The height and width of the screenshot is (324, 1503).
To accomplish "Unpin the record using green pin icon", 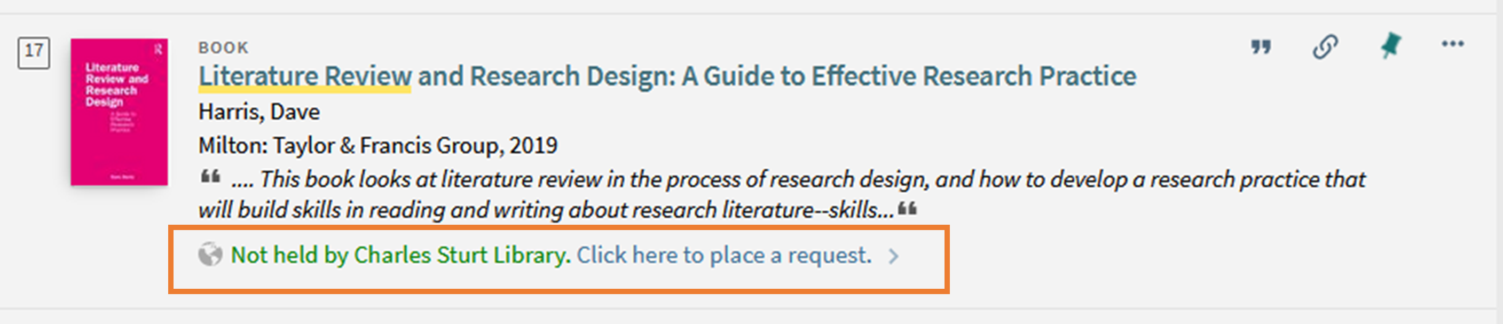I will pyautogui.click(x=1390, y=45).
